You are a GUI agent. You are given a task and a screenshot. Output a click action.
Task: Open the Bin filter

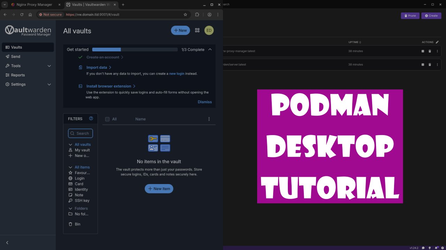77,224
